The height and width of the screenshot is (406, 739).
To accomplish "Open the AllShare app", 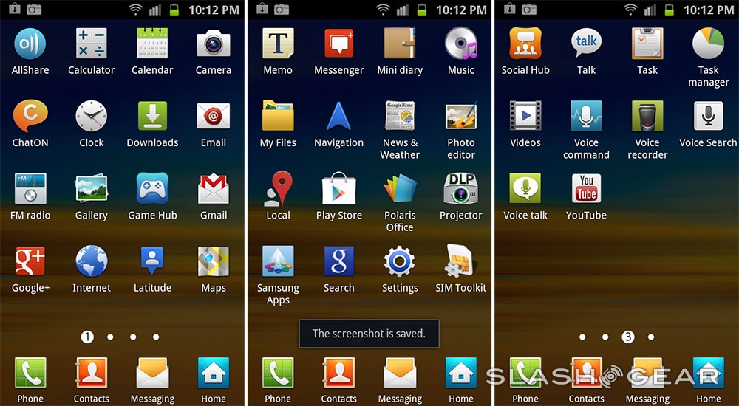I will point(30,44).
